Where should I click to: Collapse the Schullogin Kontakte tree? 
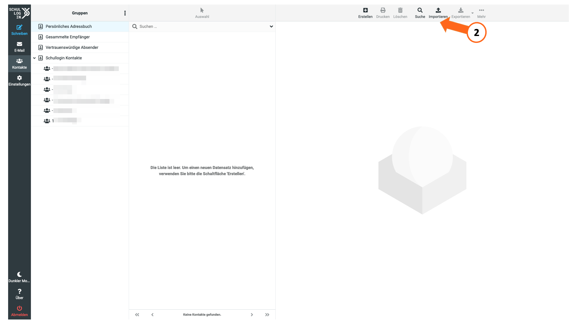tap(35, 58)
